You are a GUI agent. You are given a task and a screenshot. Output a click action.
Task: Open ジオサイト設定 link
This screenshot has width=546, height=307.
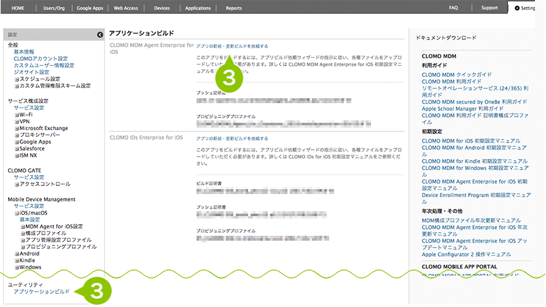click(x=31, y=72)
